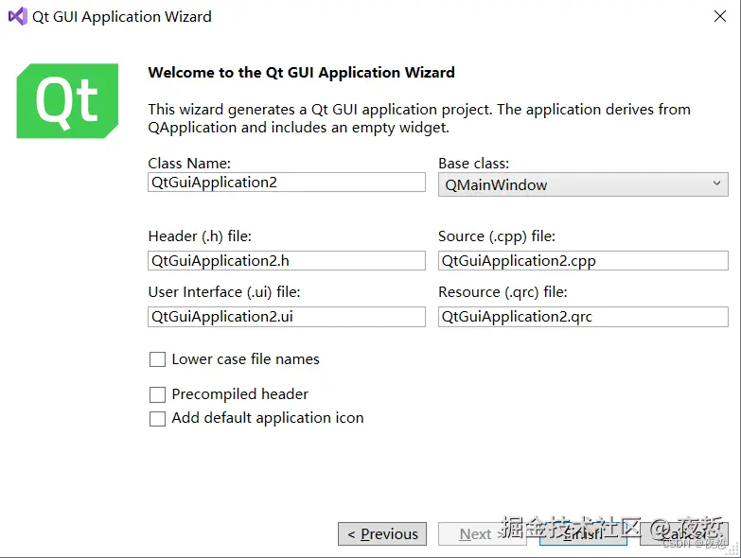Check Add default application icon
Viewport: 741px width, 558px height.
[157, 418]
